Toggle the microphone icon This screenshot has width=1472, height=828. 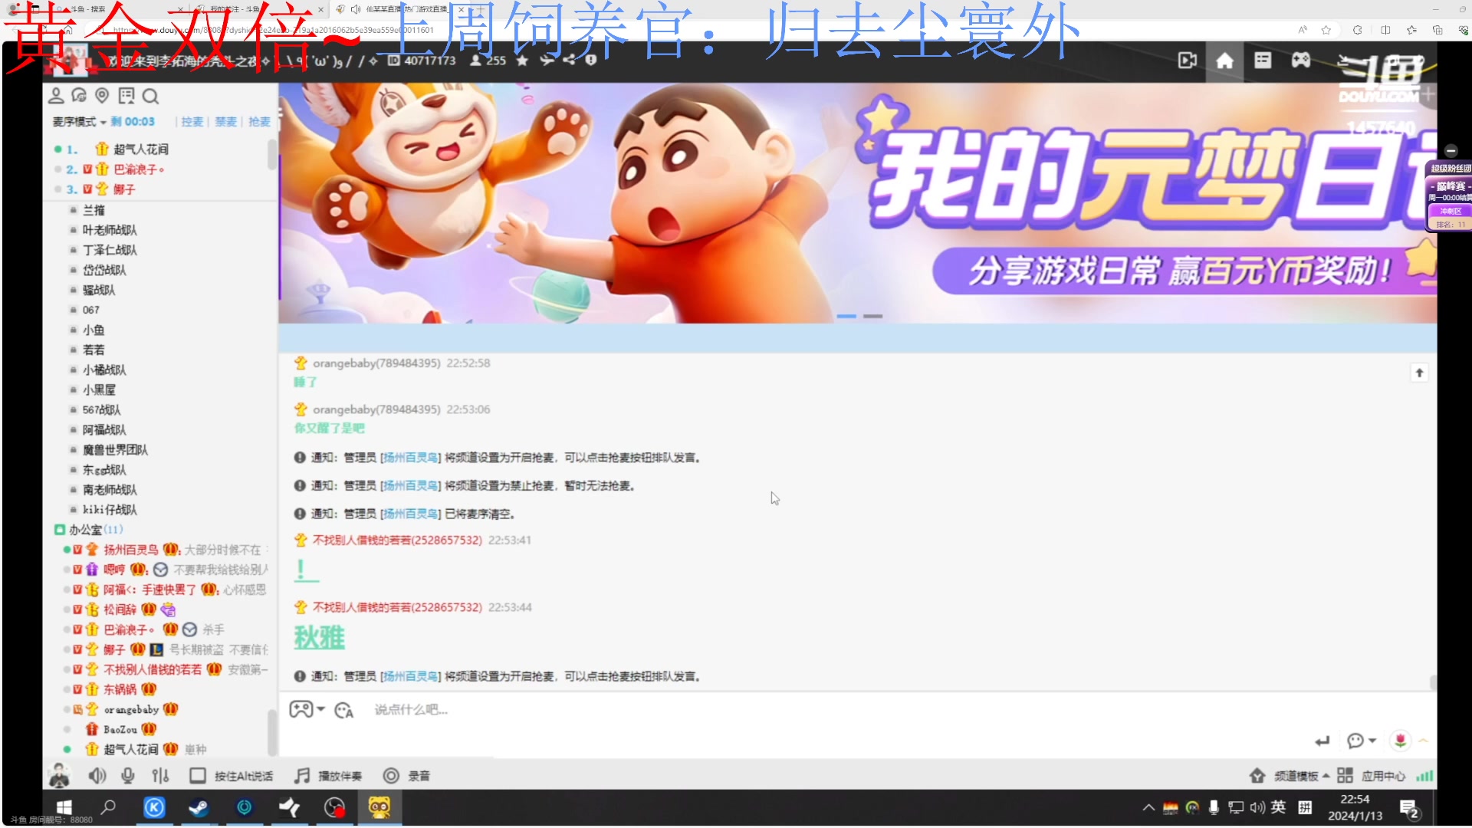[x=128, y=776]
